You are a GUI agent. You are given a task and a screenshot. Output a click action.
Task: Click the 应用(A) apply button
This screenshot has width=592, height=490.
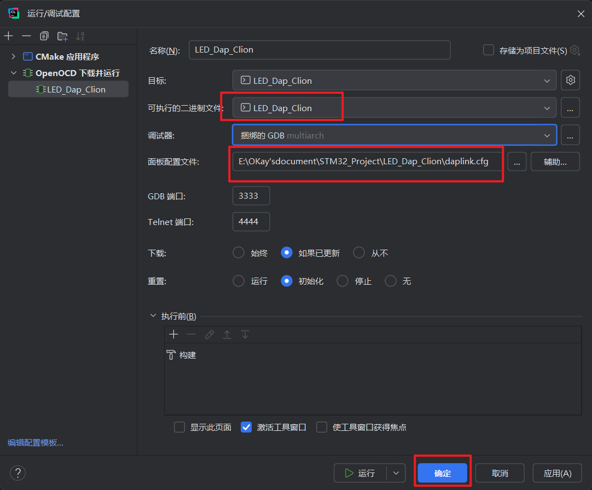(x=558, y=473)
